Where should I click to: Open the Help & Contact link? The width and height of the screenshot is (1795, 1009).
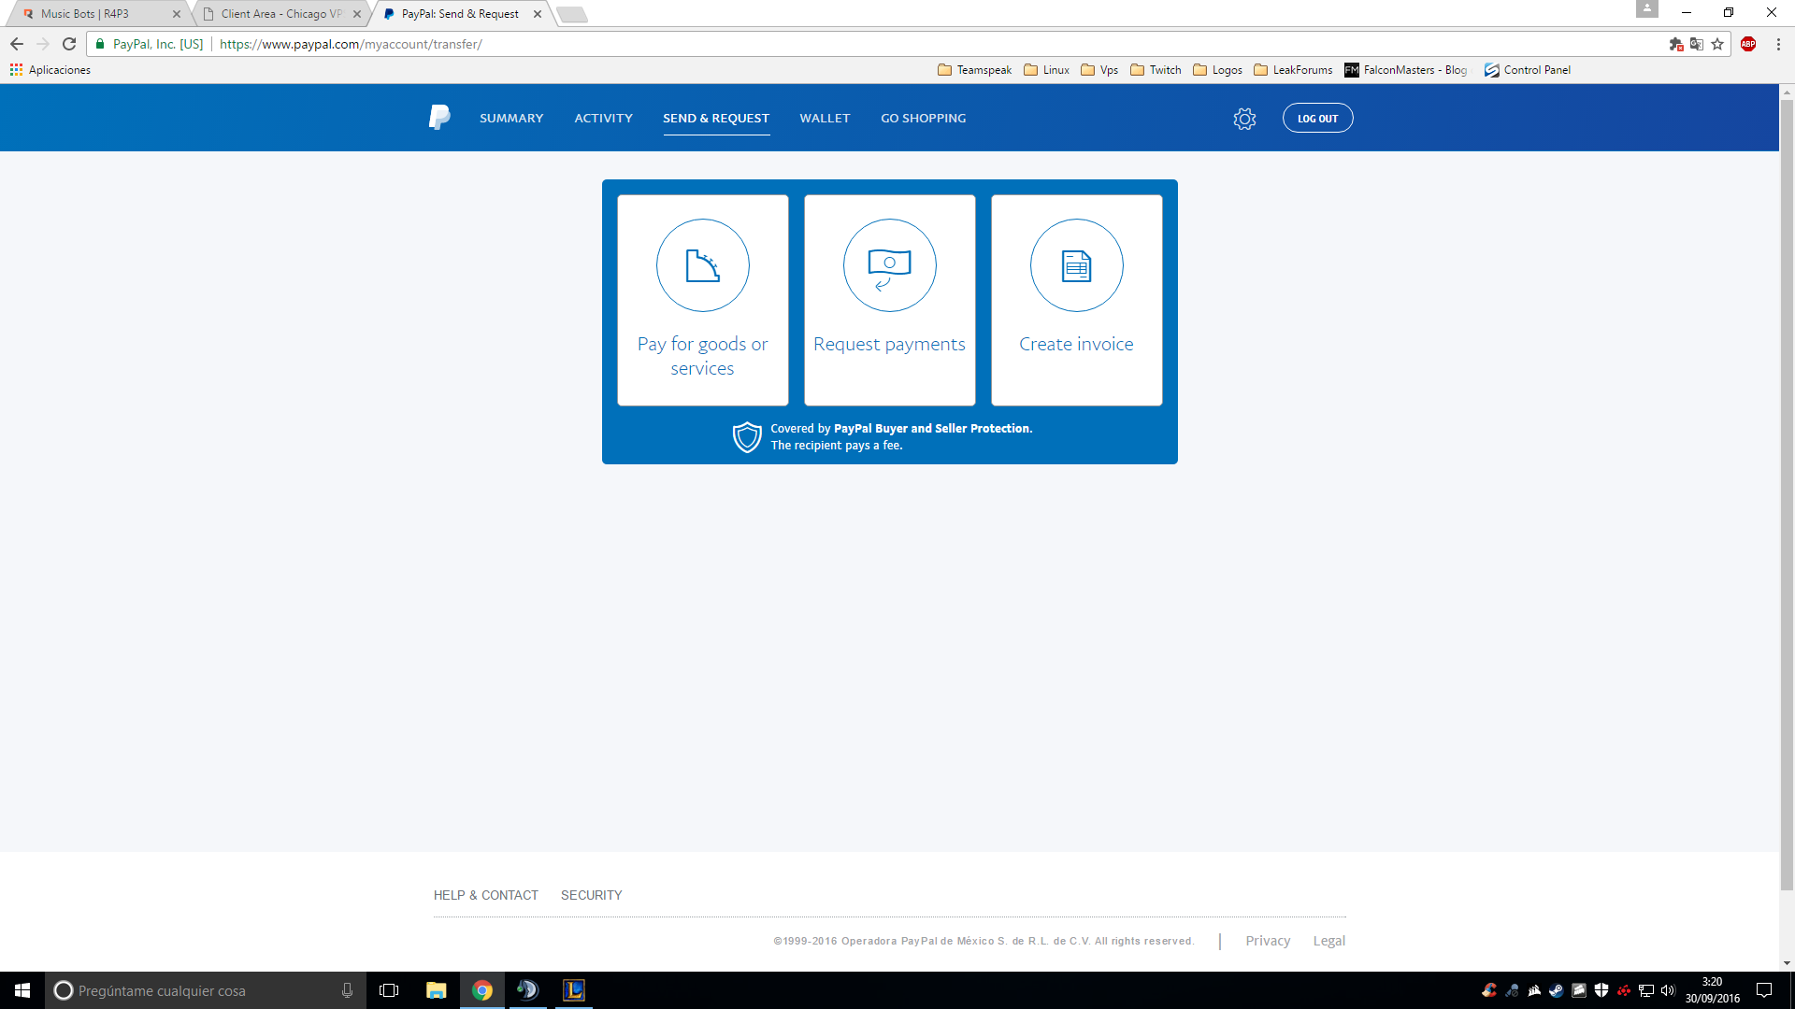pyautogui.click(x=485, y=895)
